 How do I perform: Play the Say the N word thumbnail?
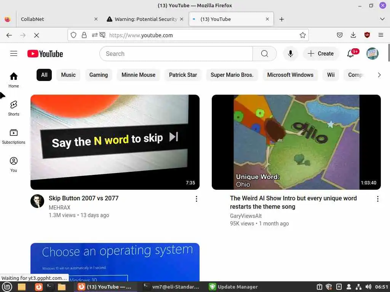click(115, 142)
